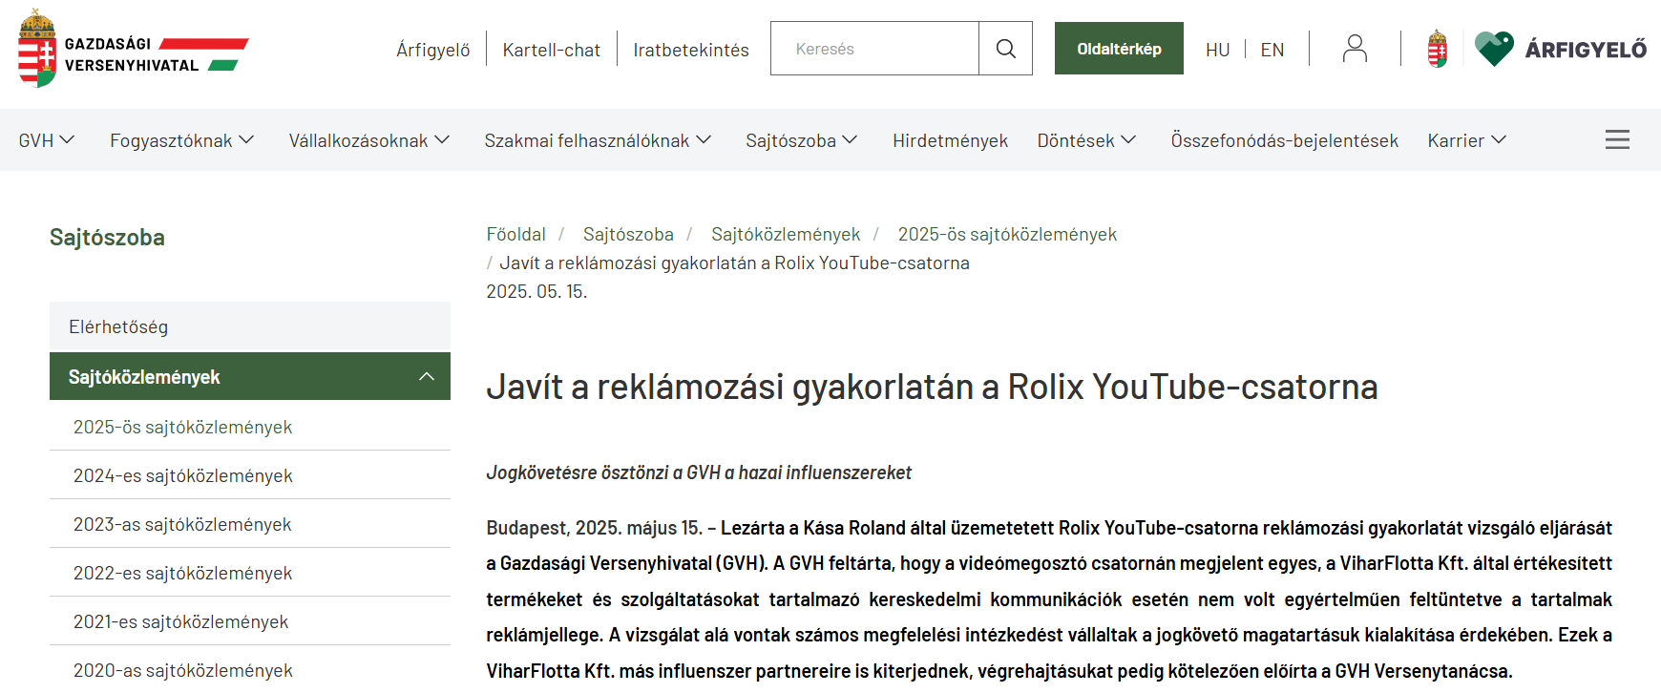
Task: Go to 2025-ös sajtóközlemények breadcrumb
Action: (1007, 234)
